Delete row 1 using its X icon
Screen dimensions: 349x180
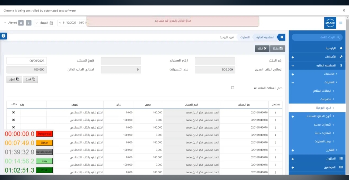14,112
